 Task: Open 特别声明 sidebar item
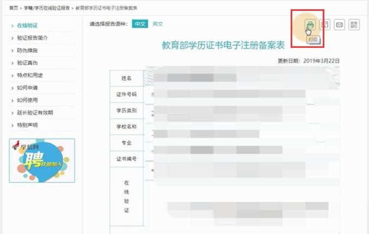pyautogui.click(x=27, y=125)
